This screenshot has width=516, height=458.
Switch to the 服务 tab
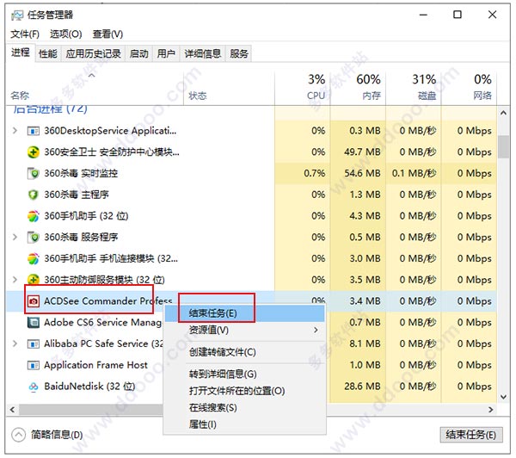click(x=239, y=53)
